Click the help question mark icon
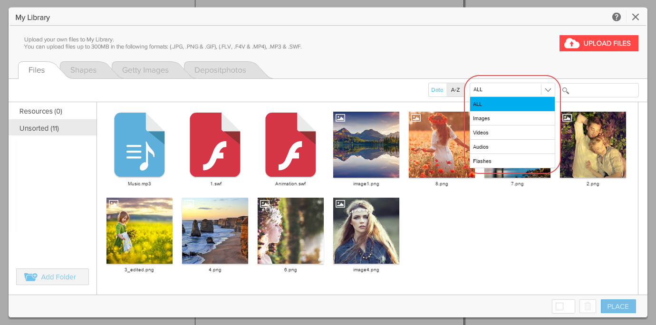 click(x=617, y=17)
